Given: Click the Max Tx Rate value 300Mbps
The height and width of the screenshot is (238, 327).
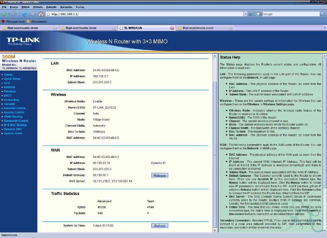Looking at the screenshot, I should pos(99,132).
